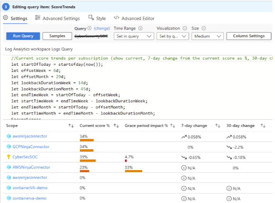This screenshot has width=275, height=203.
Task: Expand the Time Range dropdown
Action: (134, 36)
